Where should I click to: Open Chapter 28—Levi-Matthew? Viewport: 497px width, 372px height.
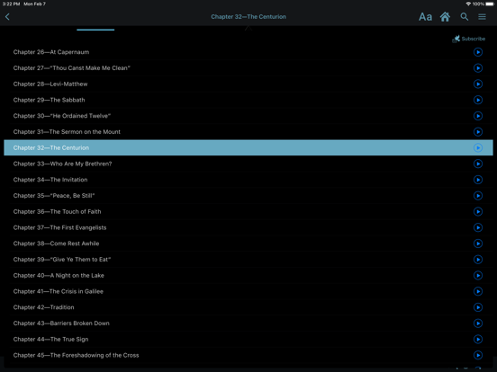50,84
